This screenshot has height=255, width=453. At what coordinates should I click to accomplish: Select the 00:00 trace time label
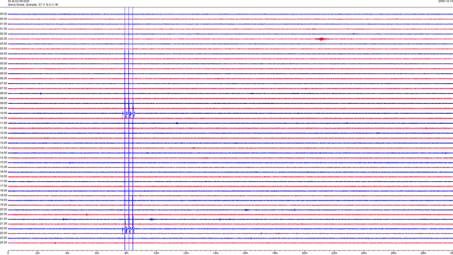[x=3, y=14]
